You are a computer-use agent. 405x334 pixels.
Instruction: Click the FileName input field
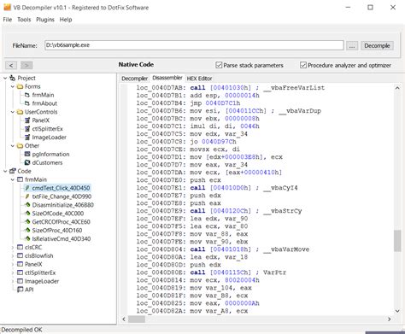click(194, 45)
